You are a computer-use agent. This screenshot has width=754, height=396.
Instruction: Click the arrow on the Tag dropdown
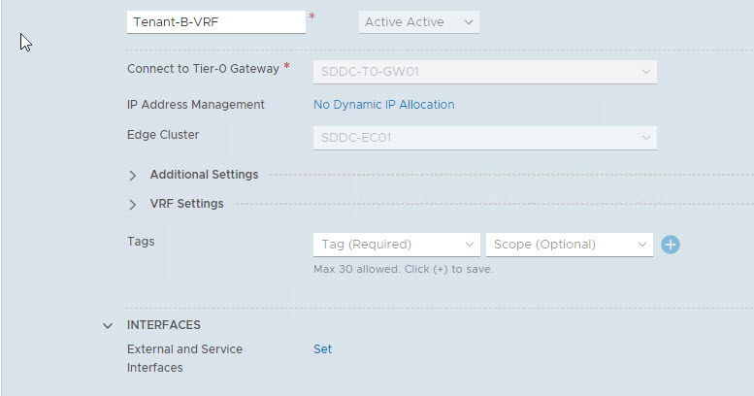[x=470, y=245]
